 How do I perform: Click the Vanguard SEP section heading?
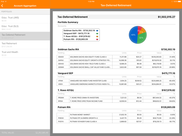tap(65, 73)
